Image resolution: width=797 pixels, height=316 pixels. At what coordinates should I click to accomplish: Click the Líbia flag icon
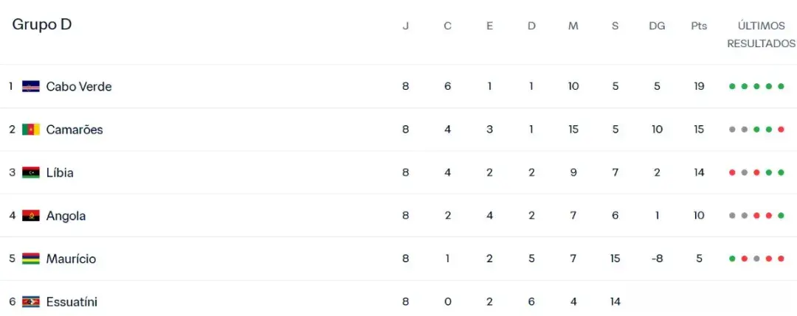tap(31, 172)
